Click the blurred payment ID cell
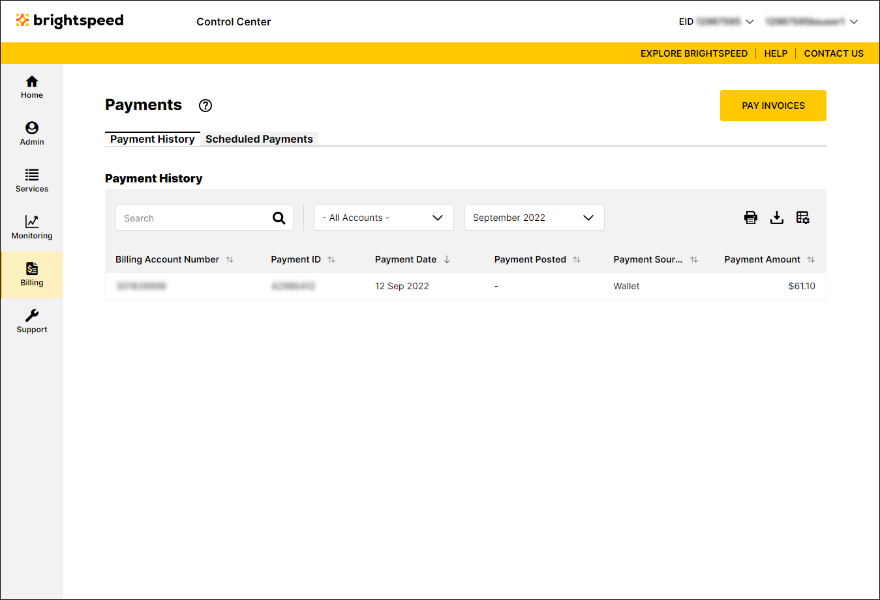The height and width of the screenshot is (600, 880). point(293,286)
